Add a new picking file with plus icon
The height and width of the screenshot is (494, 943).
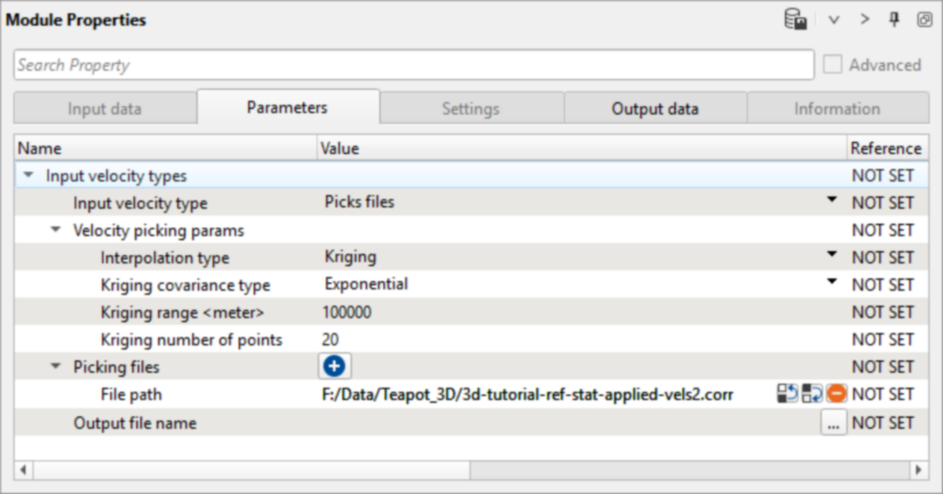pos(334,367)
